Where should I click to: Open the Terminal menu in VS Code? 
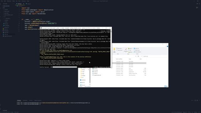pyautogui.click(x=24, y=1)
